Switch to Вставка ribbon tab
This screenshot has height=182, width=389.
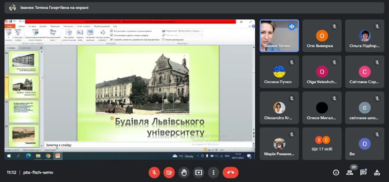coord(33,26)
